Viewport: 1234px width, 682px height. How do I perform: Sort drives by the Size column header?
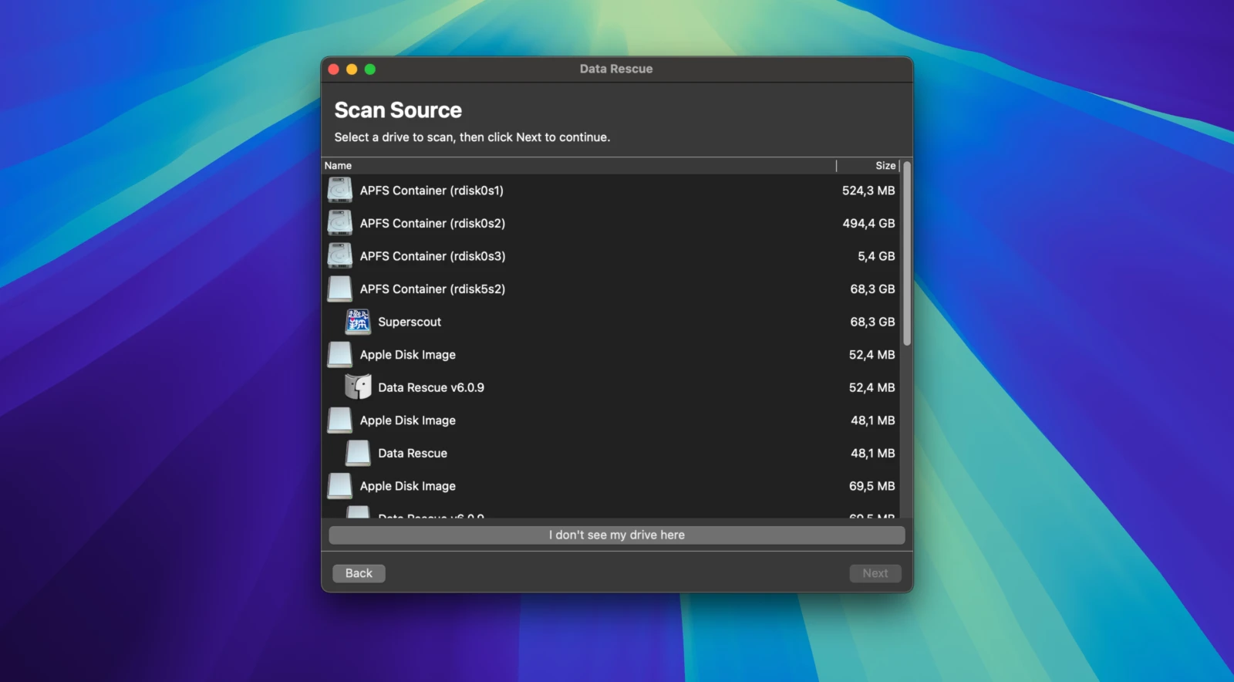(885, 166)
